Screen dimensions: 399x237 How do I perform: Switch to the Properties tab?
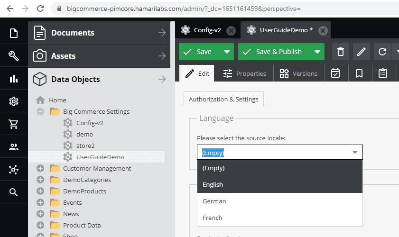point(244,73)
